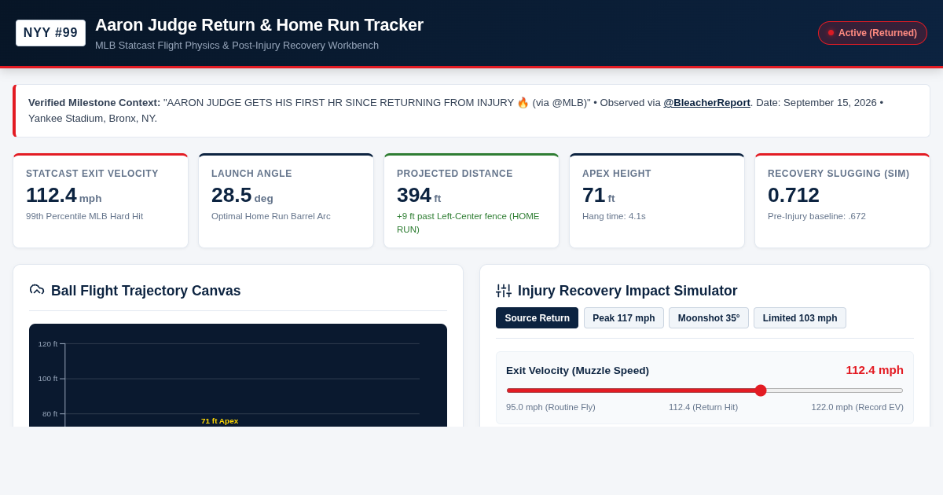
Task: Open the @BleacherReport link
Action: pyautogui.click(x=706, y=103)
